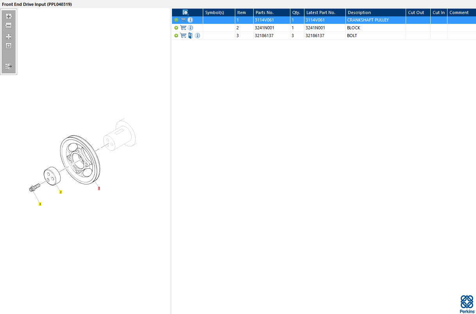This screenshot has height=314, width=476.
Task: Sort by the Description column header
Action: pyautogui.click(x=376, y=12)
